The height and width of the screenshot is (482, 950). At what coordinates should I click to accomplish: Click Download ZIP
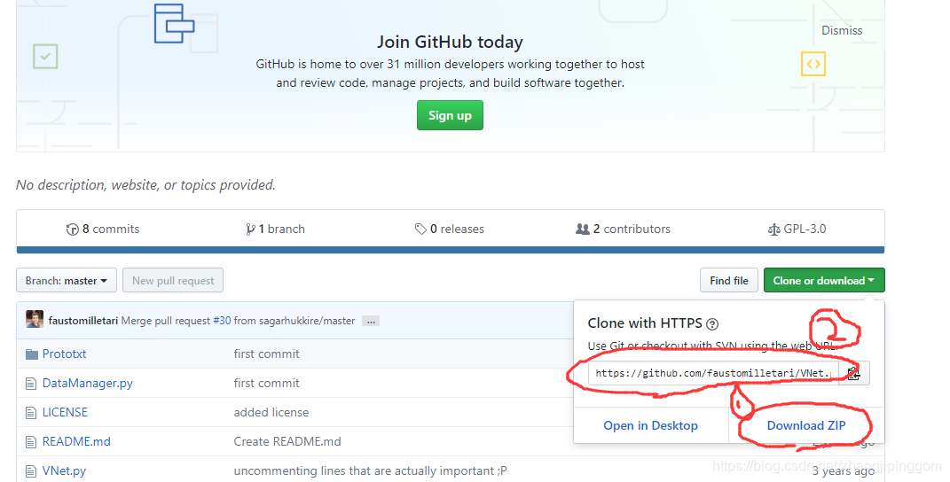coord(806,425)
